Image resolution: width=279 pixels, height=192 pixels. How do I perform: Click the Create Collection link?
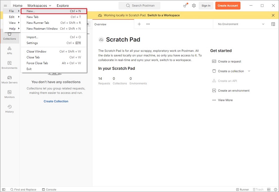tap(56, 101)
